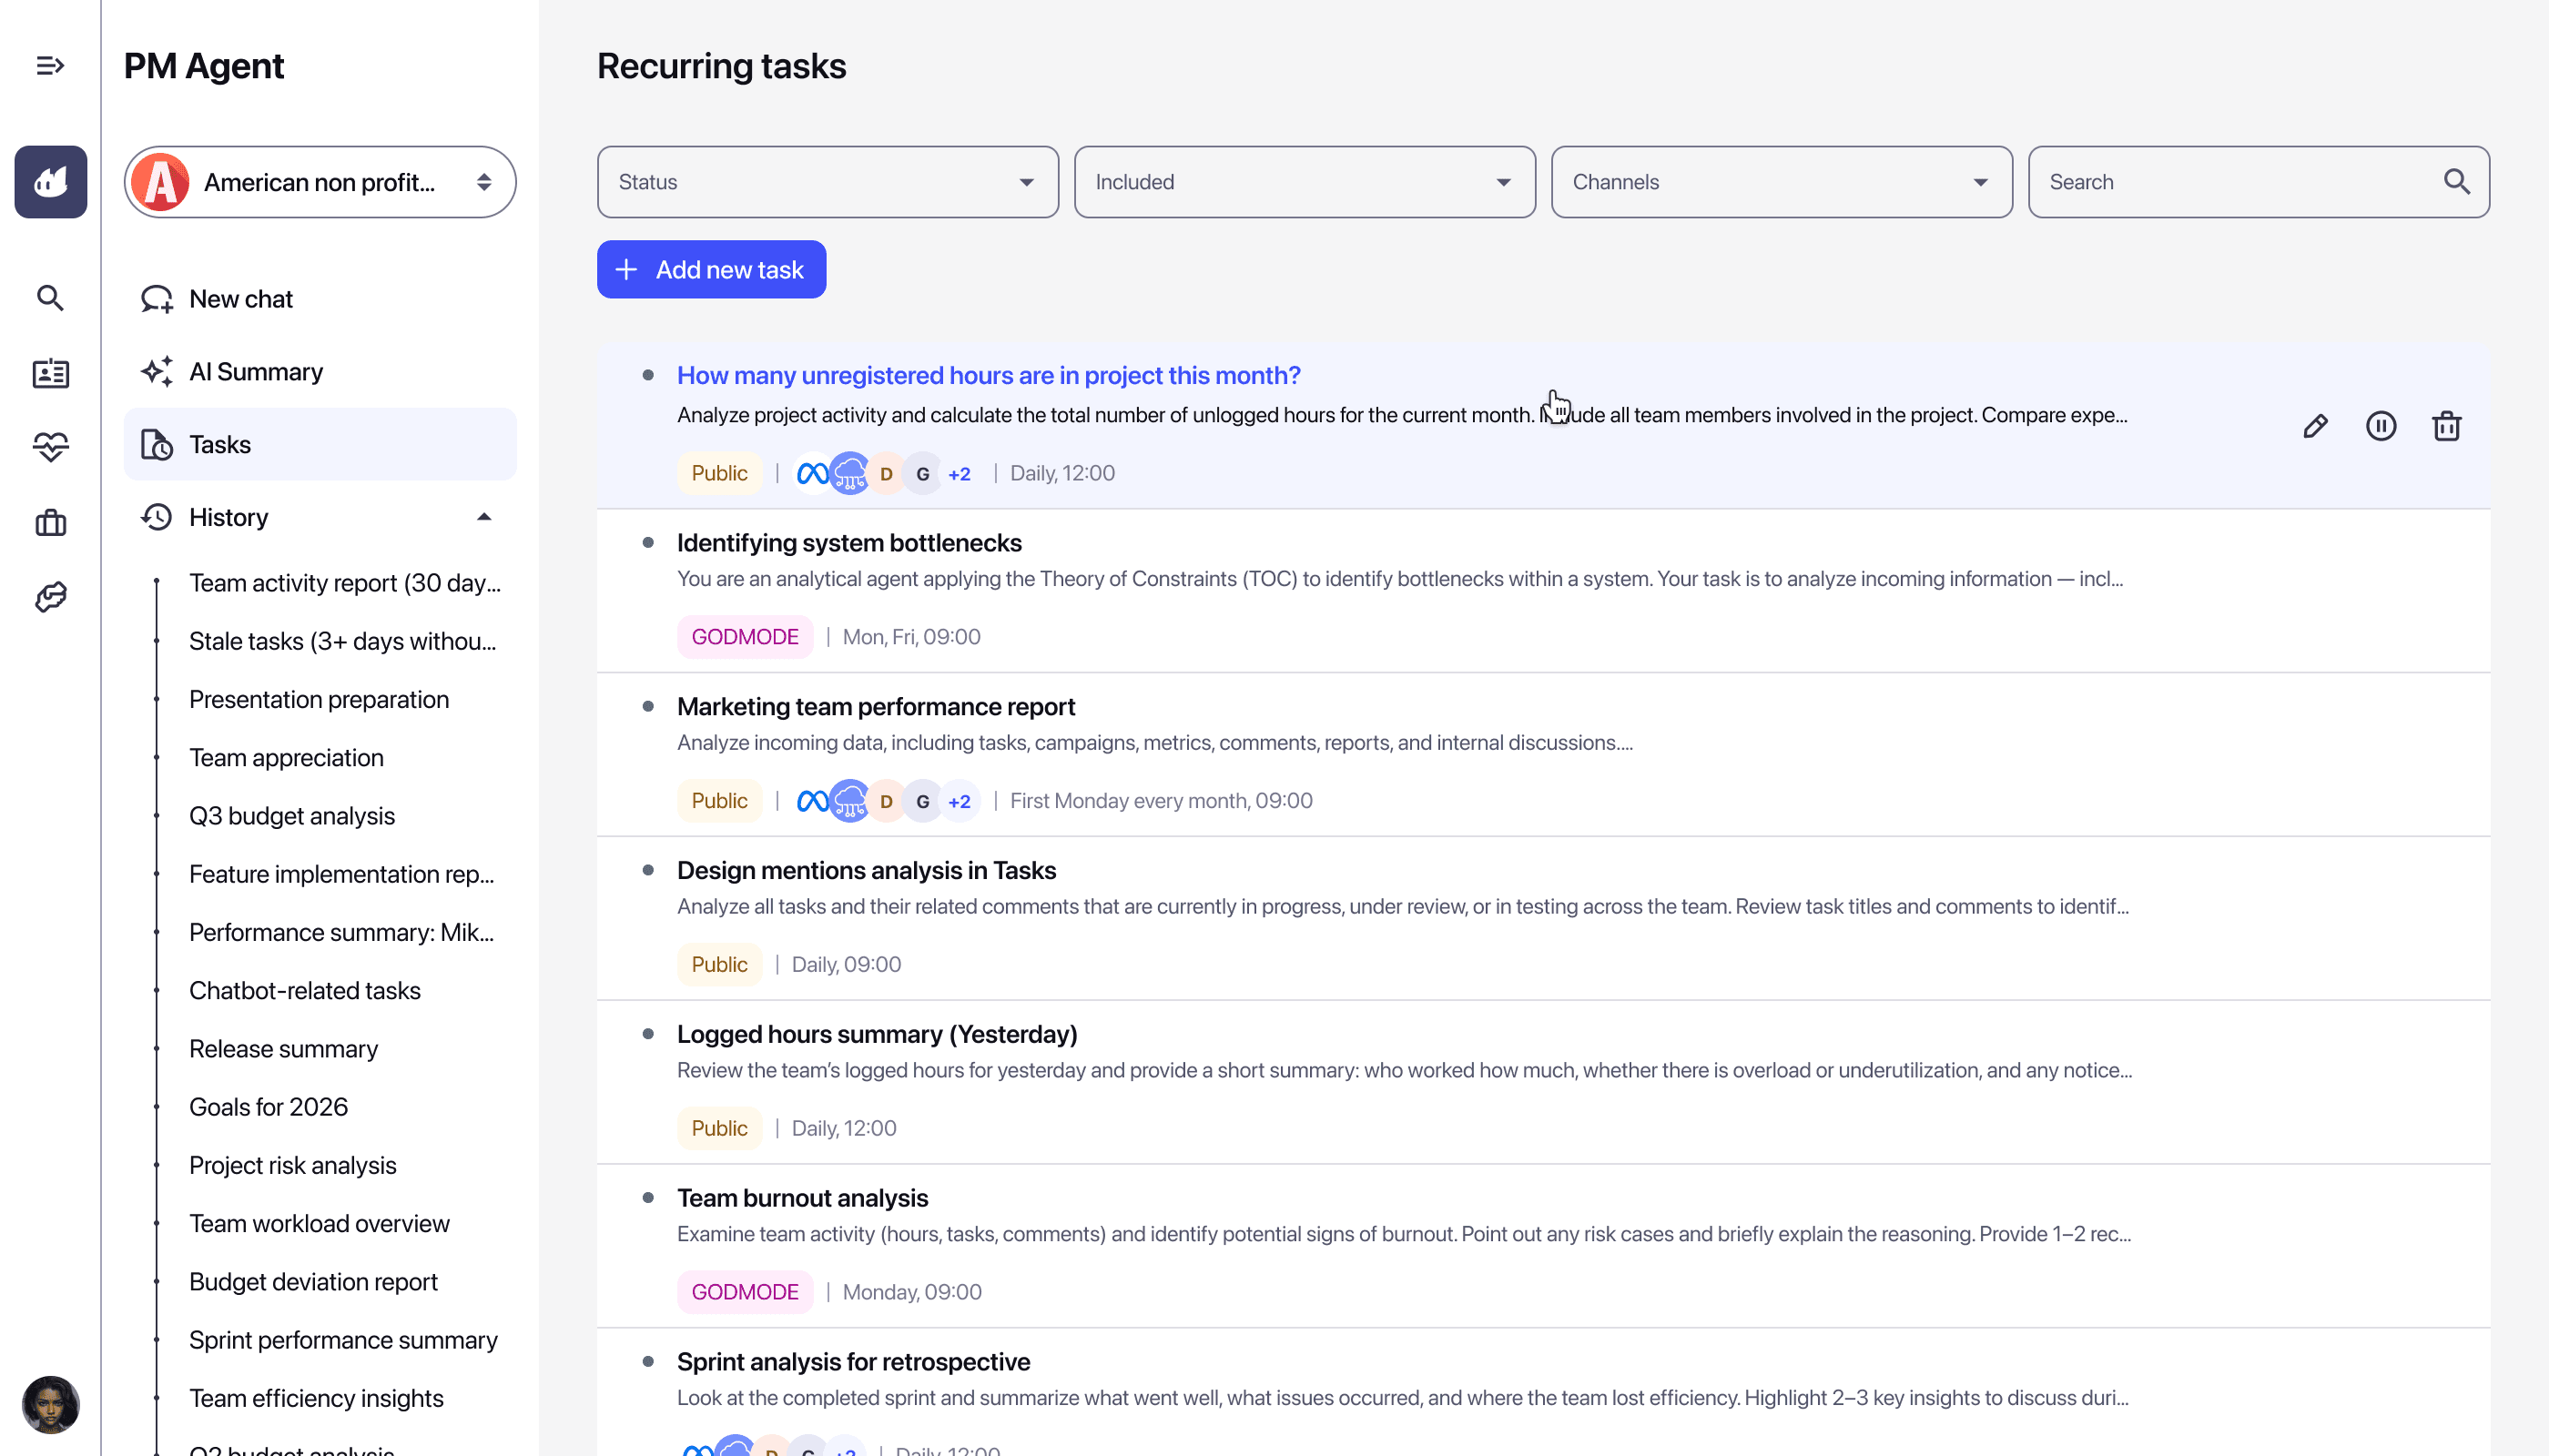The image size is (2549, 1456).
Task: Open the unregistered hours task title link
Action: tap(989, 375)
